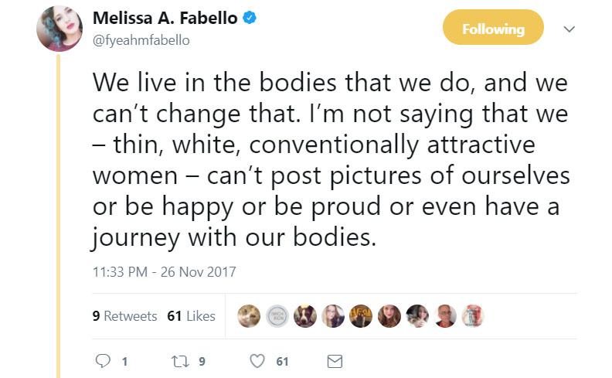Open the tweet options chevron menu
Screen dimensions: 612x378
click(x=569, y=29)
